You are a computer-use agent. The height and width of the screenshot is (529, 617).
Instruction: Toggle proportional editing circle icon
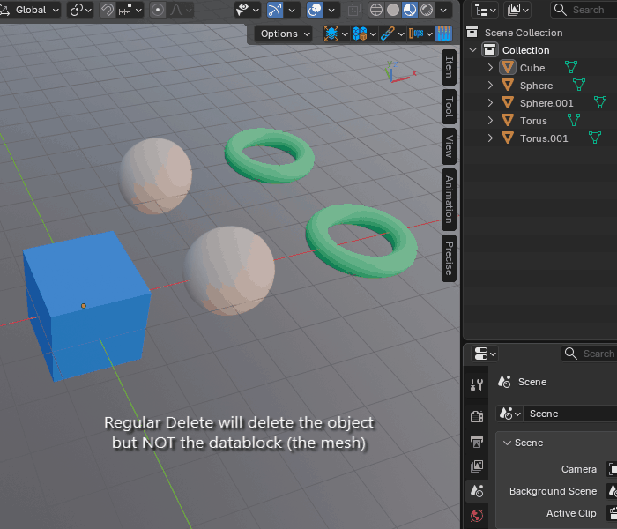pyautogui.click(x=158, y=10)
